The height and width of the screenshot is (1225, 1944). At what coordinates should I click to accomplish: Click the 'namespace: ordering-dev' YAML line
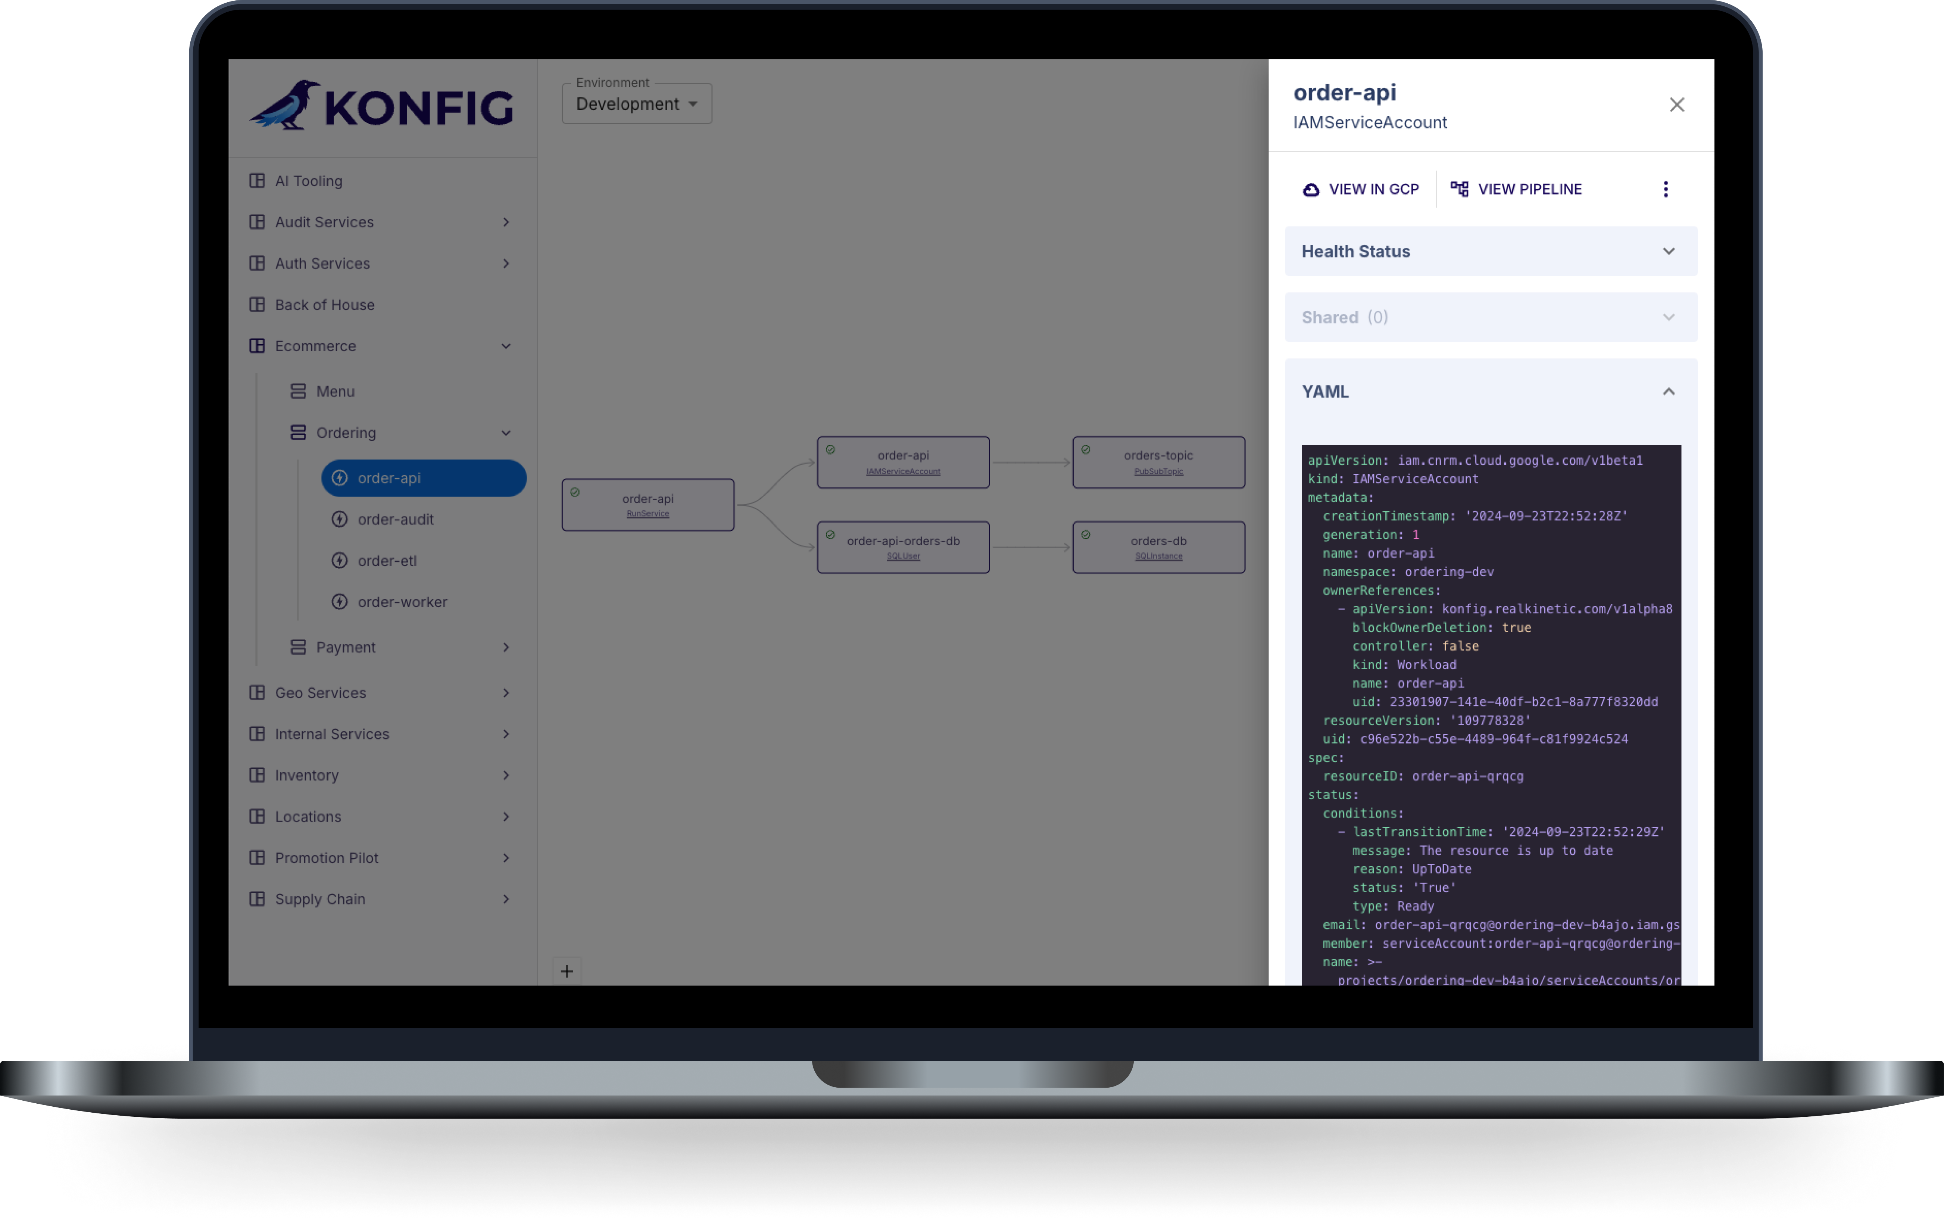click(1408, 572)
